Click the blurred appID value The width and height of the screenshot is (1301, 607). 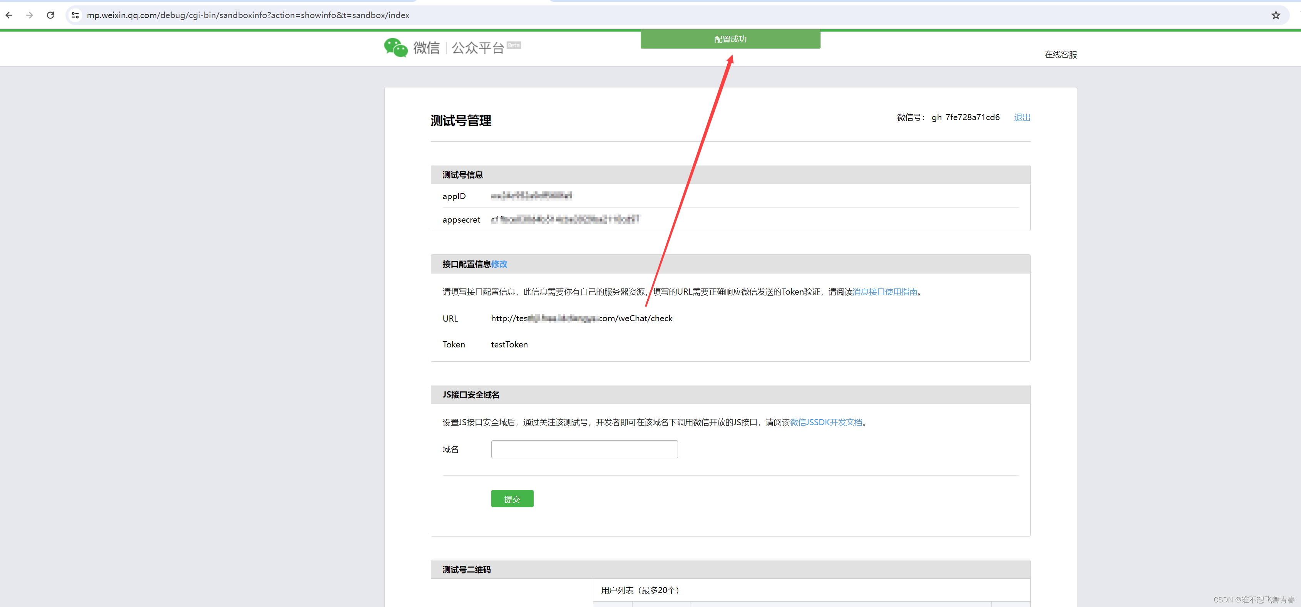[x=531, y=196]
